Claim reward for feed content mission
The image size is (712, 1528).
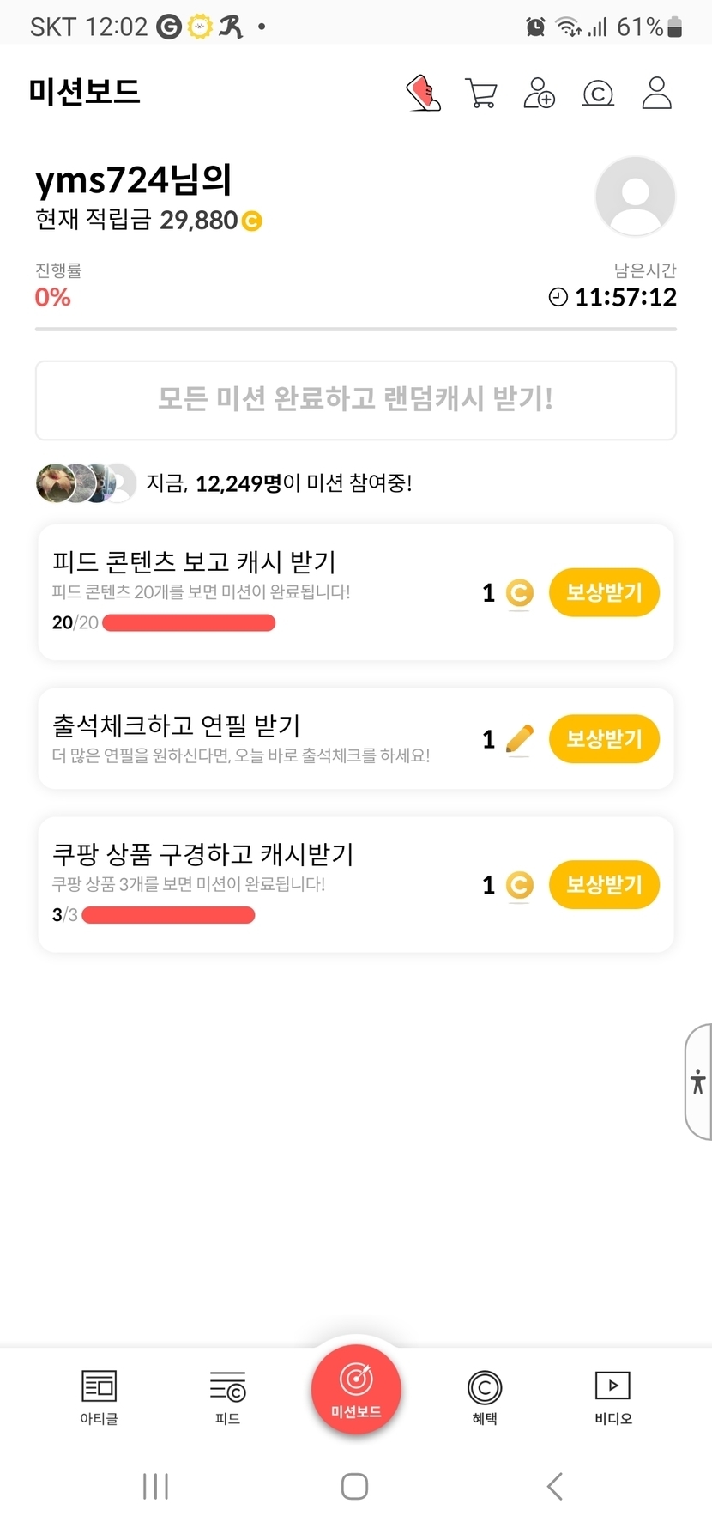604,592
